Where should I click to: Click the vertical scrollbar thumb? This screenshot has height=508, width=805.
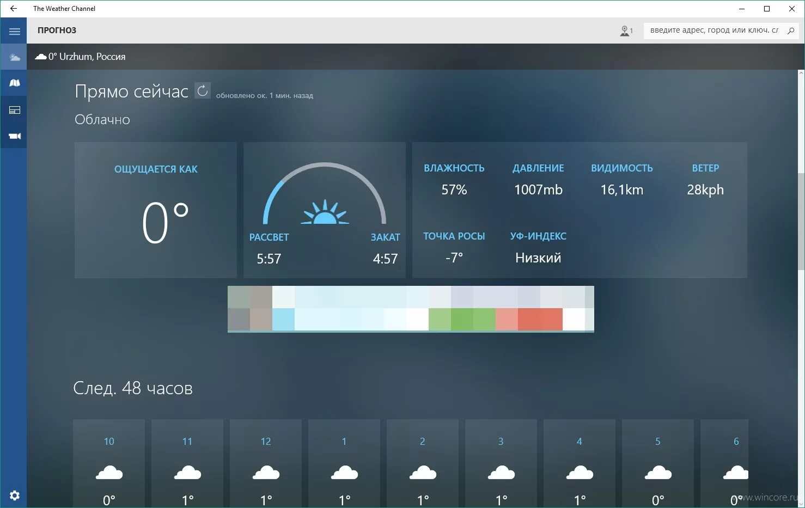(x=801, y=221)
